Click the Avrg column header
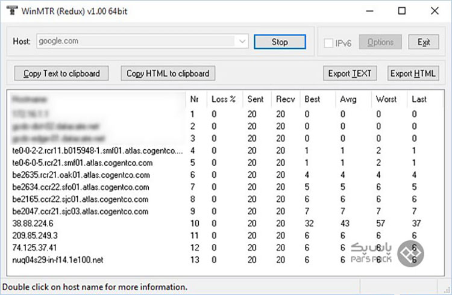The width and height of the screenshot is (452, 295). (354, 99)
